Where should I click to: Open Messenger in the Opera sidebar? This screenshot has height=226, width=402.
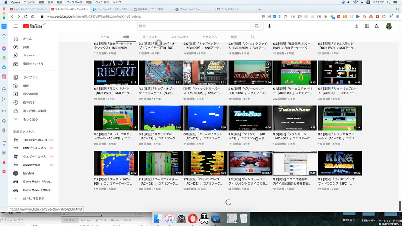[4, 49]
